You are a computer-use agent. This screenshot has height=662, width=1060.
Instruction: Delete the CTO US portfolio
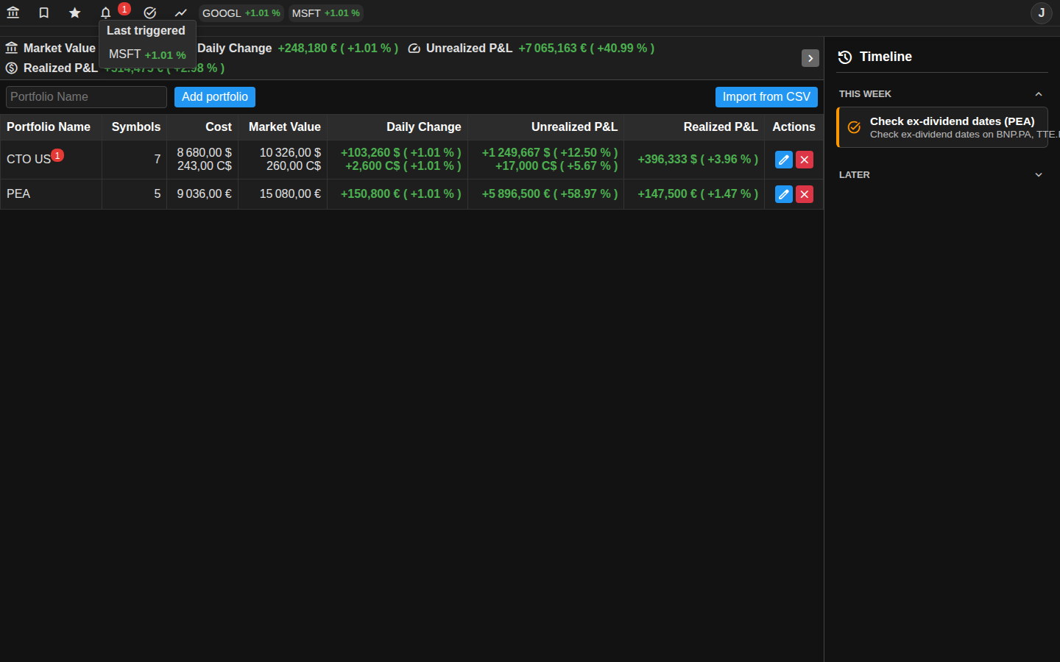[x=805, y=160]
